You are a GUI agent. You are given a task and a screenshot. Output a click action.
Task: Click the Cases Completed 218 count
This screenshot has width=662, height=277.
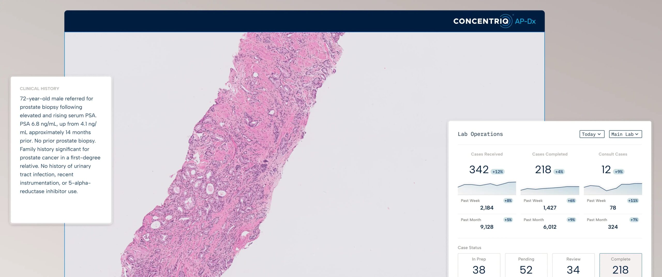[x=543, y=170]
